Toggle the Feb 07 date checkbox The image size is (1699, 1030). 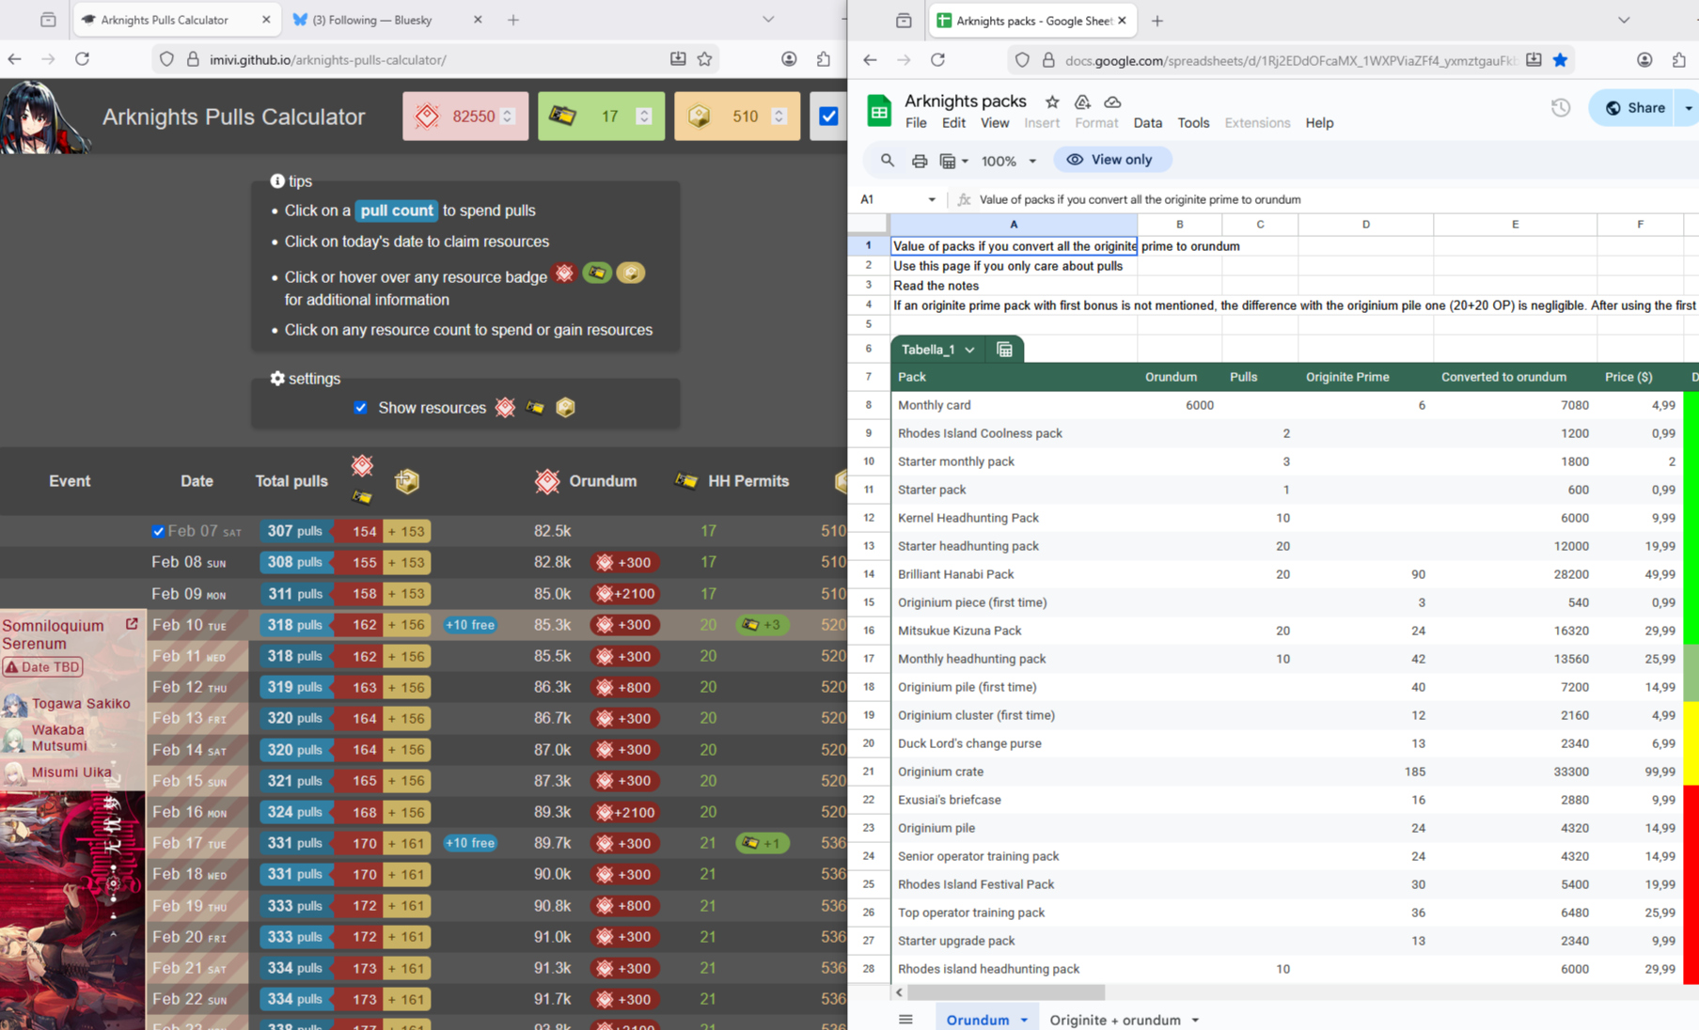click(x=158, y=532)
